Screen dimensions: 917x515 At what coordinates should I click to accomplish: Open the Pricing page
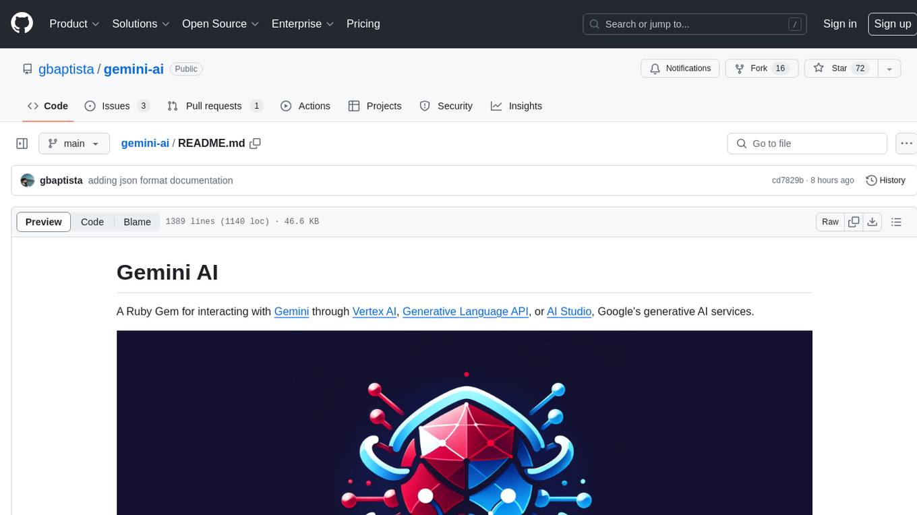tap(363, 24)
